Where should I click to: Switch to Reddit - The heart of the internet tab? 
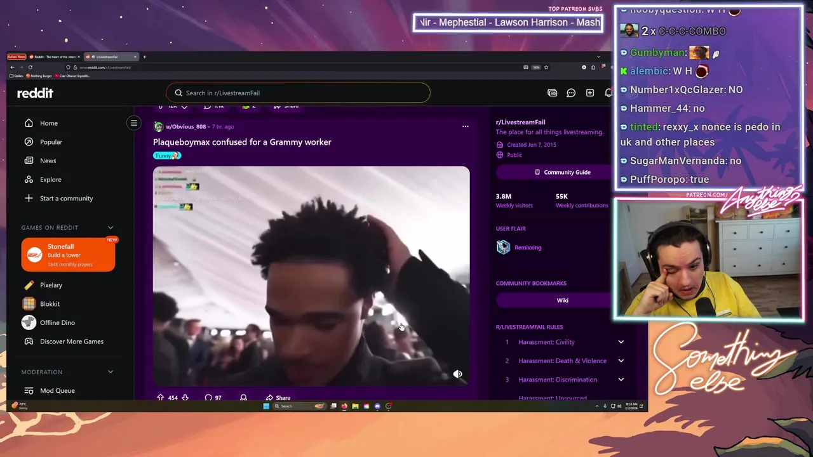[x=54, y=56]
